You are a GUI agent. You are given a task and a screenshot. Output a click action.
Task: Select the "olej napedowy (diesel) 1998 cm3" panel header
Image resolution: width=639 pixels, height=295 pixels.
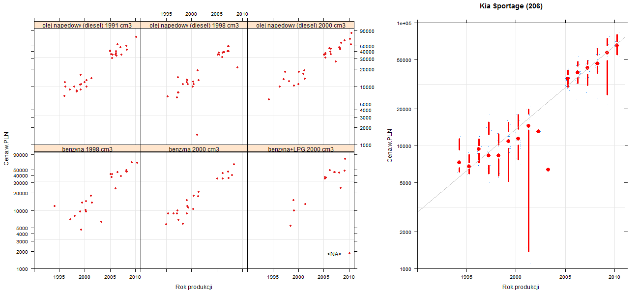pyautogui.click(x=194, y=25)
